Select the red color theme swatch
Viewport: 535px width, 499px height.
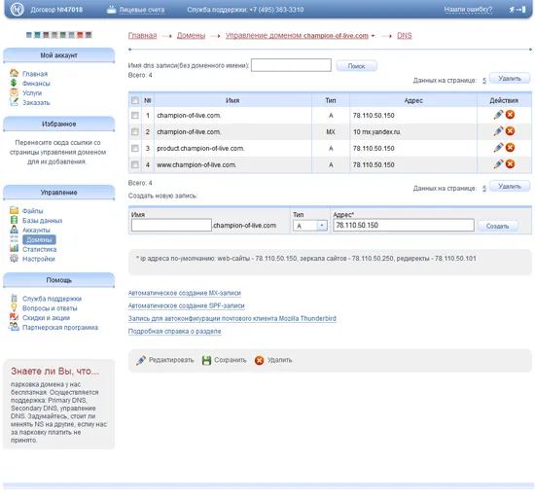click(x=80, y=35)
